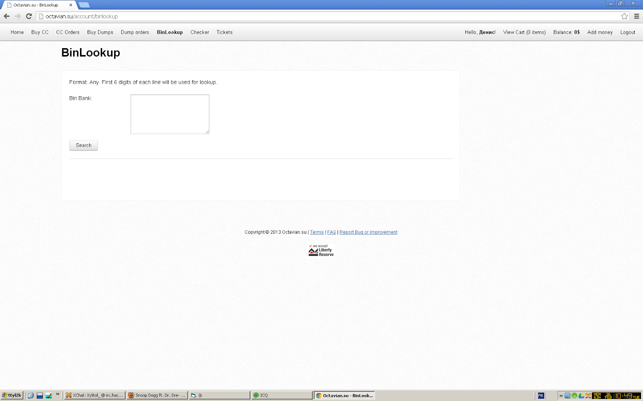Click the Copyright 2013 Octavian.su text
This screenshot has width=643, height=401.
276,232
